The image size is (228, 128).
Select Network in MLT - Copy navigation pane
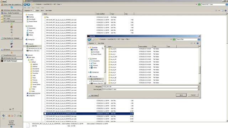[x=30, y=55]
